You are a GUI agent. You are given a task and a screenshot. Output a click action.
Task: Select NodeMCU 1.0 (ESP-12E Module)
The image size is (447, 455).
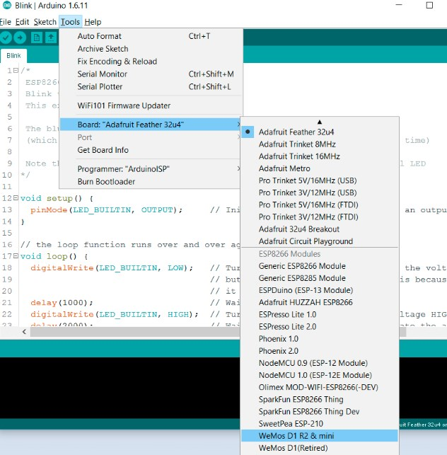coord(320,375)
